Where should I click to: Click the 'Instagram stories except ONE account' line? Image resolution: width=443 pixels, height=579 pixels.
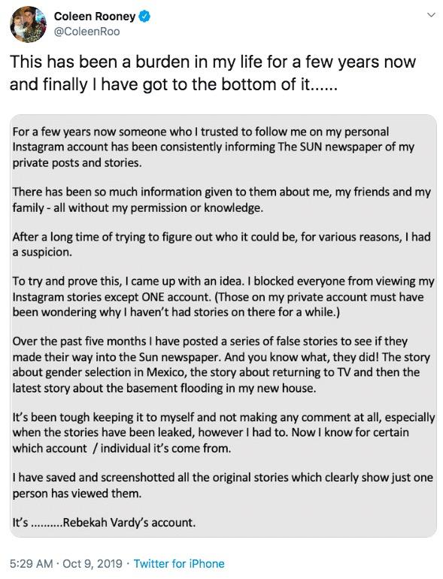218,297
